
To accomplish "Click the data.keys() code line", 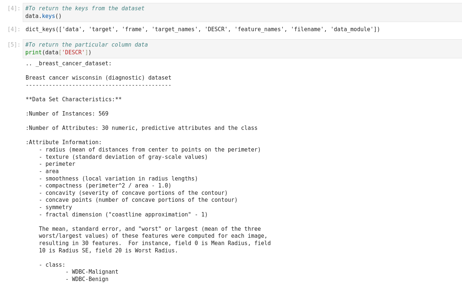I will [43, 16].
